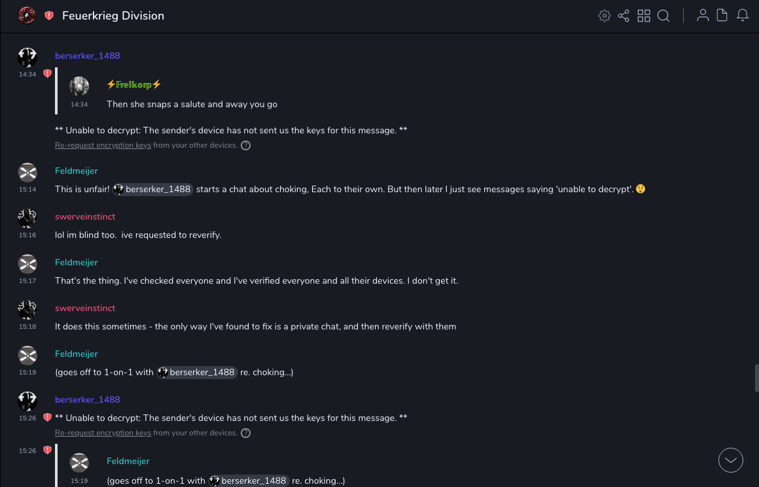Open the widgets grid icon in header
The width and height of the screenshot is (759, 487).
[x=644, y=16]
